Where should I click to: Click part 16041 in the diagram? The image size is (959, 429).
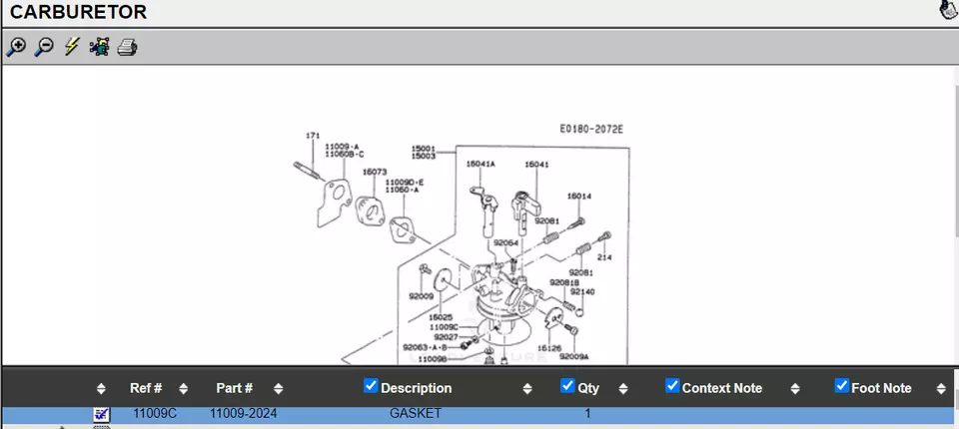pyautogui.click(x=536, y=164)
